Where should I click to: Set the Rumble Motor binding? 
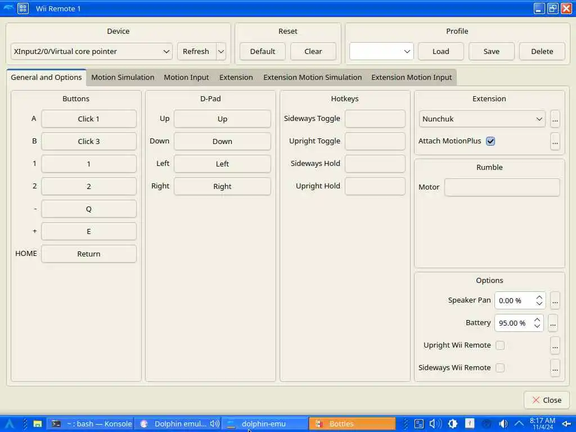coord(502,187)
